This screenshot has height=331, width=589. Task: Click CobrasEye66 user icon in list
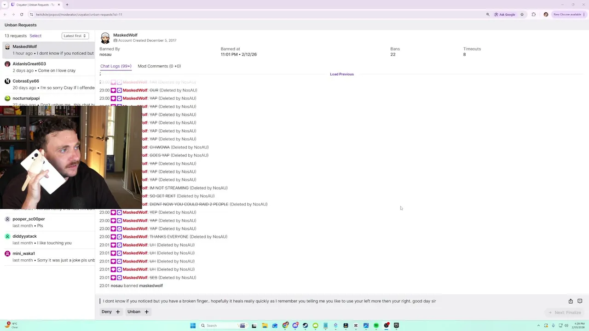pos(7,81)
